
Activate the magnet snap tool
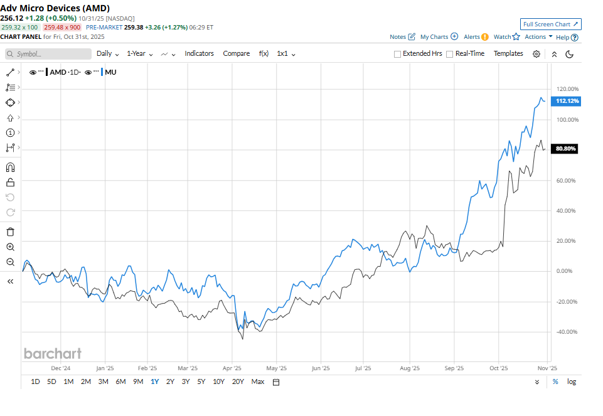[x=10, y=168]
